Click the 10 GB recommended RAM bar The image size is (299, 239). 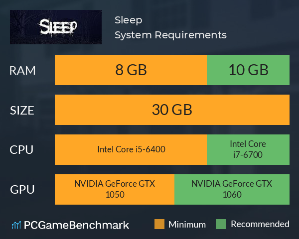click(248, 70)
